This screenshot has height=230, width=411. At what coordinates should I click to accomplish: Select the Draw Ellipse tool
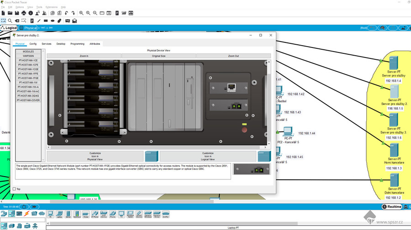click(53, 21)
